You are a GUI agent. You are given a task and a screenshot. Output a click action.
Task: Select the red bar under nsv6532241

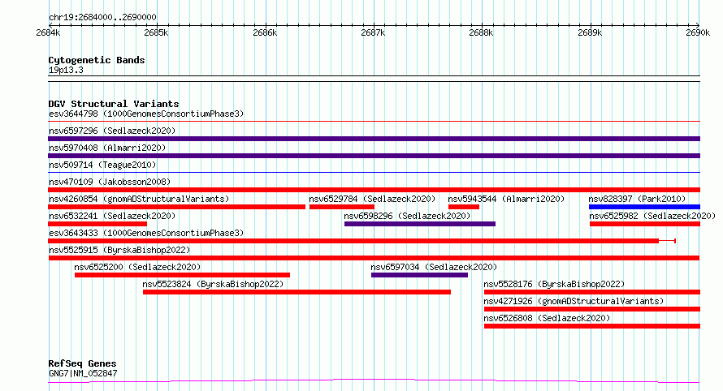click(97, 224)
